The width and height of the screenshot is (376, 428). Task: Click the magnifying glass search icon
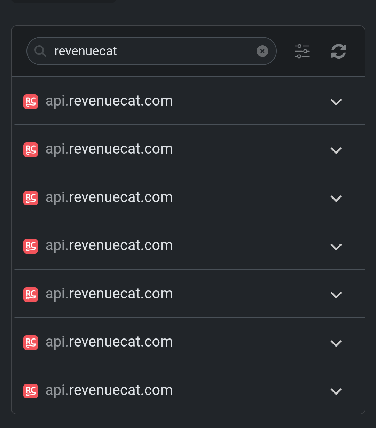pyautogui.click(x=40, y=51)
